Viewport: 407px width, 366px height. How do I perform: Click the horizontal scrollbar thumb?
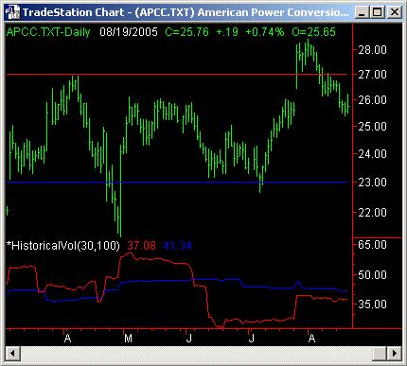[x=380, y=353]
